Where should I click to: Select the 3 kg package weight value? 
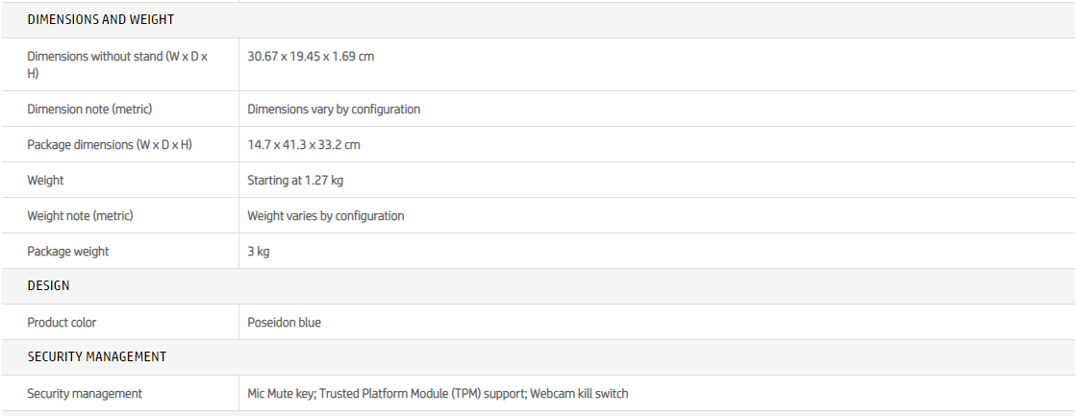pyautogui.click(x=259, y=252)
